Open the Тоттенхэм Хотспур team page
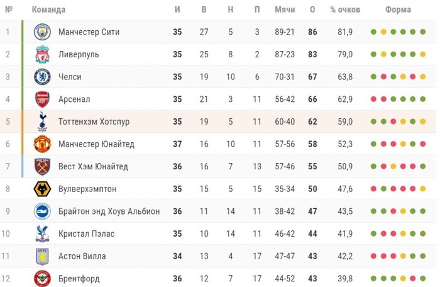This screenshot has width=440, height=287. point(94,121)
